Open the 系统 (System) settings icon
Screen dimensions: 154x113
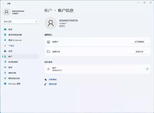coord(5,29)
